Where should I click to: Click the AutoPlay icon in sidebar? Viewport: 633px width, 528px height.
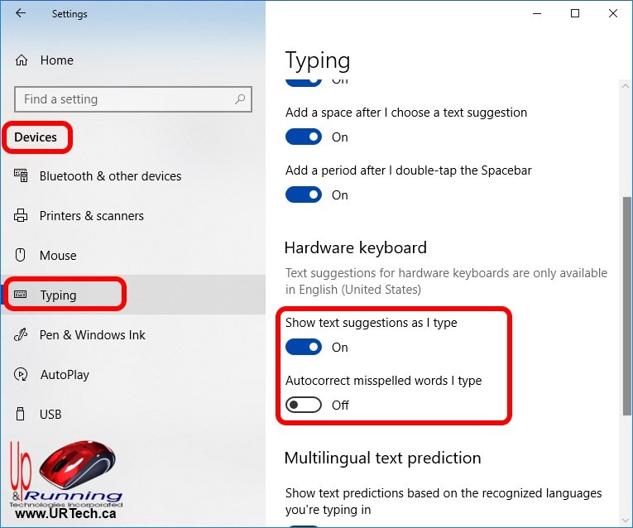22,375
